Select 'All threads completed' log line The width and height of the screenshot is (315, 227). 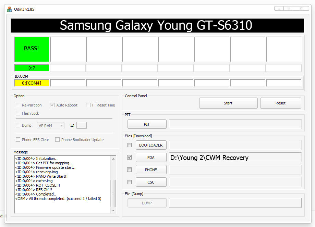(x=58, y=199)
